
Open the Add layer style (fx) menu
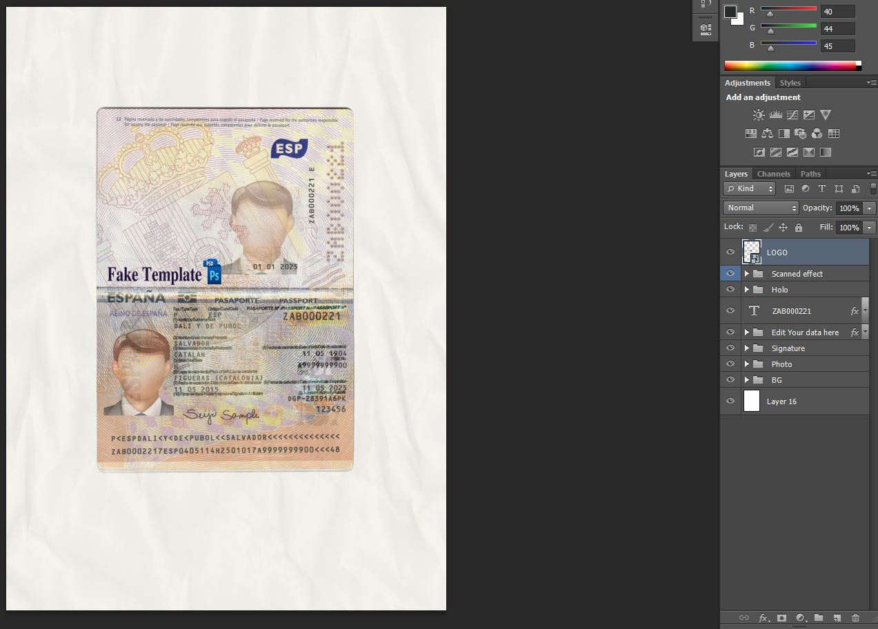[x=763, y=618]
